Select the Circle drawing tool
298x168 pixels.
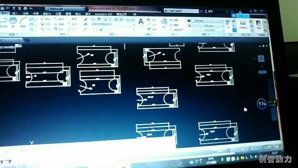13,21
